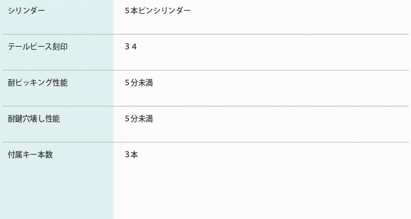Screen dimensions: 411x219
Task: Select the 3本 key count value
Action: (132, 155)
